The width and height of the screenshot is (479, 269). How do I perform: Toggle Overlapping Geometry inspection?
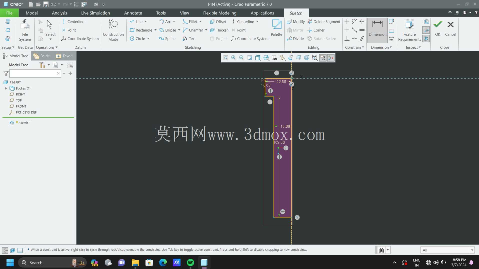pos(426,21)
